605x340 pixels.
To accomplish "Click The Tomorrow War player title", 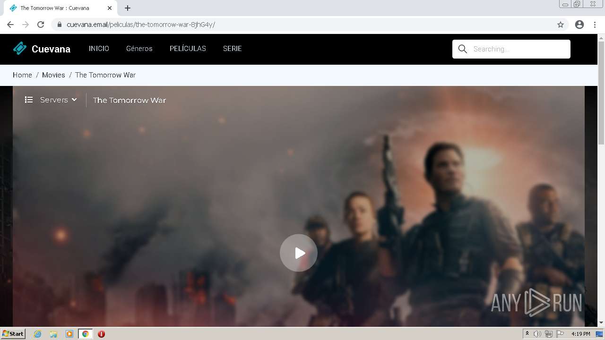I will click(130, 100).
